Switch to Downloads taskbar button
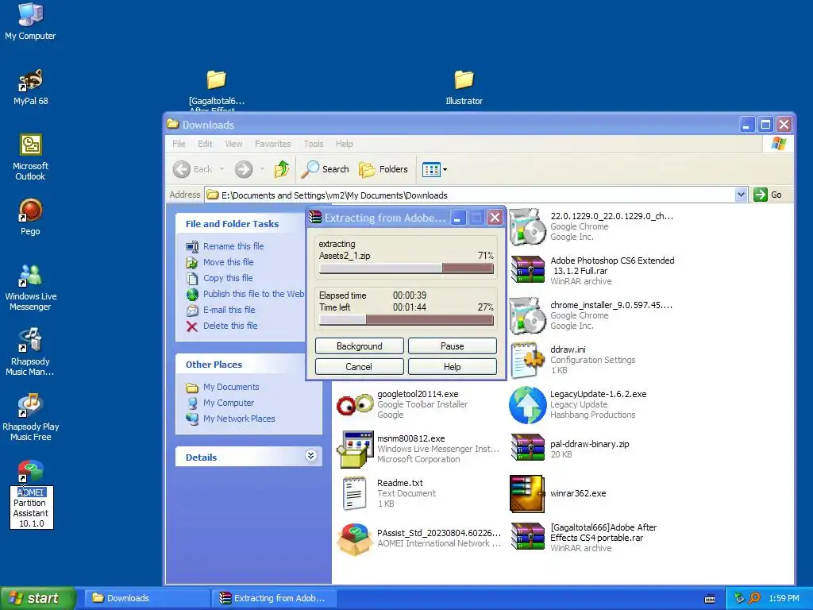 pyautogui.click(x=147, y=598)
